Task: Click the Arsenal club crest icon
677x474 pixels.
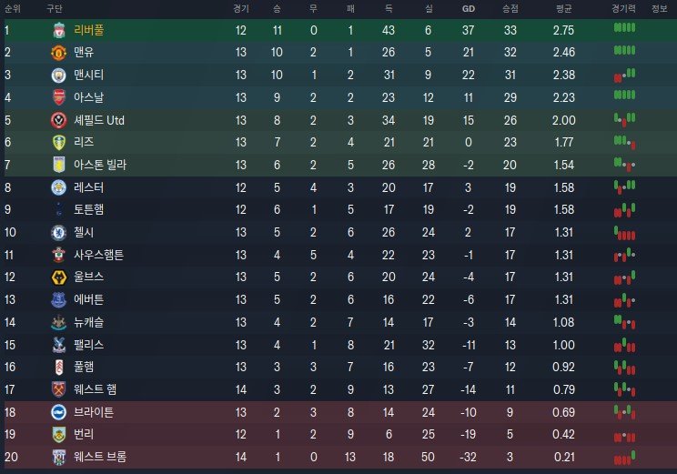Action: [x=59, y=97]
